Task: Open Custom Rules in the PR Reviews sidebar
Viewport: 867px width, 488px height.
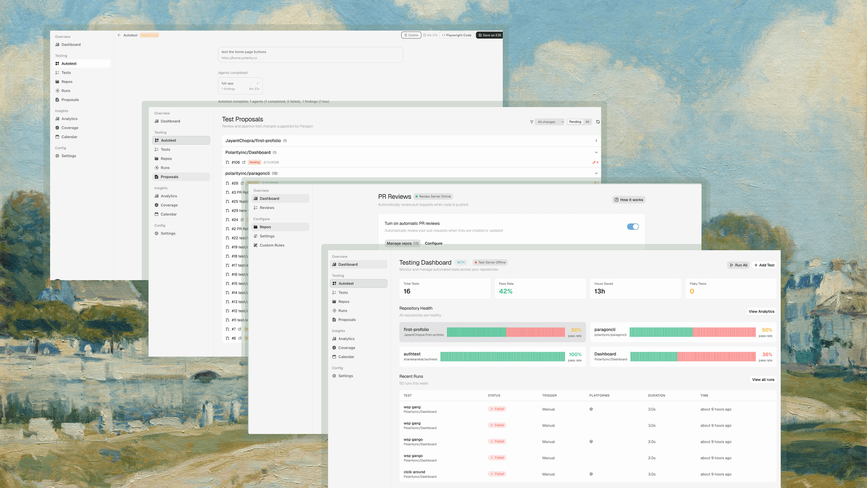Action: click(272, 245)
